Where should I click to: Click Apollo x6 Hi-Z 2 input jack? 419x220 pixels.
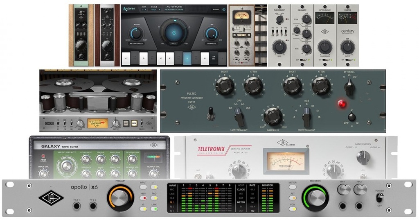(x=93, y=206)
